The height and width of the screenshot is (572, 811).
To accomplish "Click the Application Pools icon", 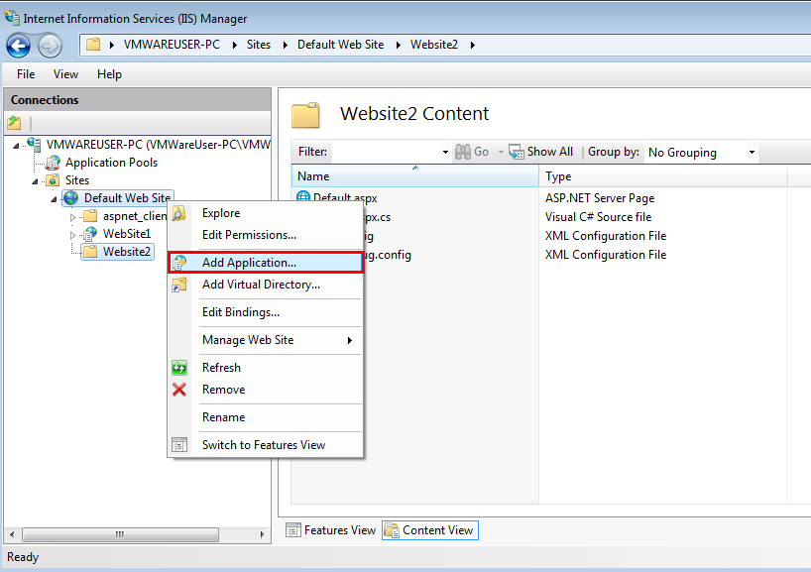I will (53, 163).
